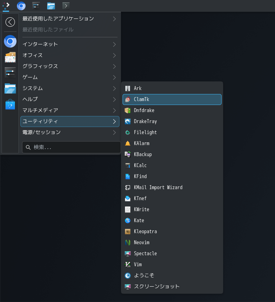Expand グラフィックス category arrow
The image size is (275, 302).
pyautogui.click(x=114, y=66)
